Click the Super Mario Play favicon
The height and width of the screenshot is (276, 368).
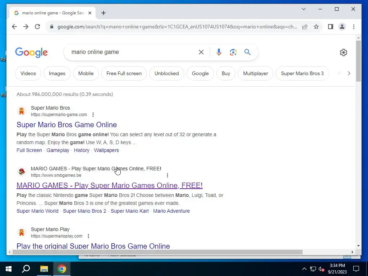(x=22, y=233)
